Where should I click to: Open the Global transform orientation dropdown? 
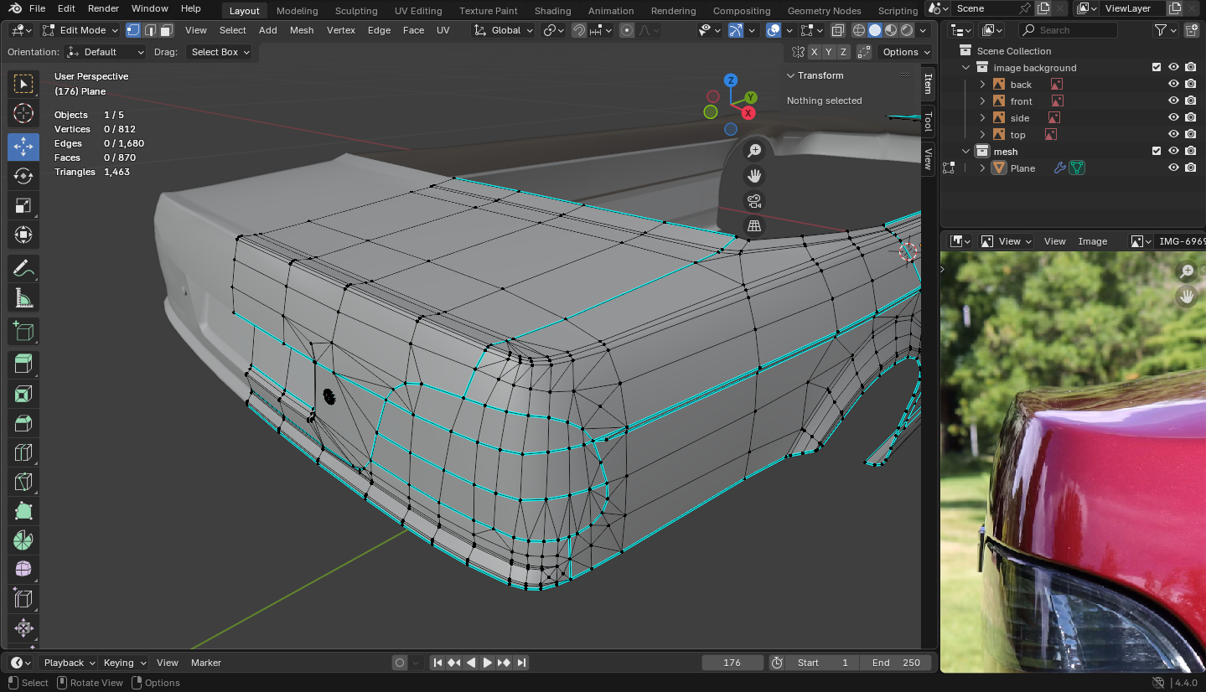point(503,30)
